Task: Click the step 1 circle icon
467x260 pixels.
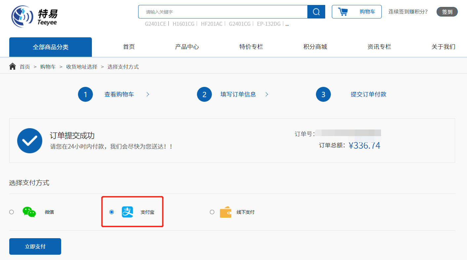Action: point(85,94)
